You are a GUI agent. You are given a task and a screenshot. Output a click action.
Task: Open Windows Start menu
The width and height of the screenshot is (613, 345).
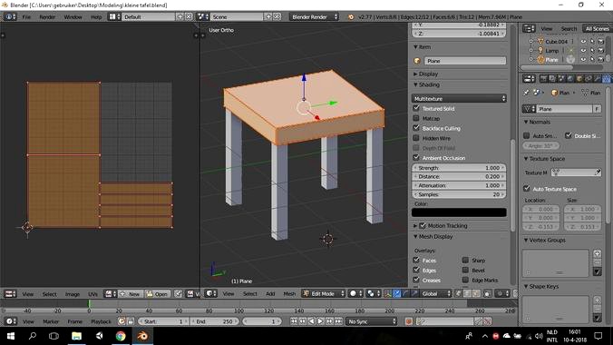(x=11, y=336)
